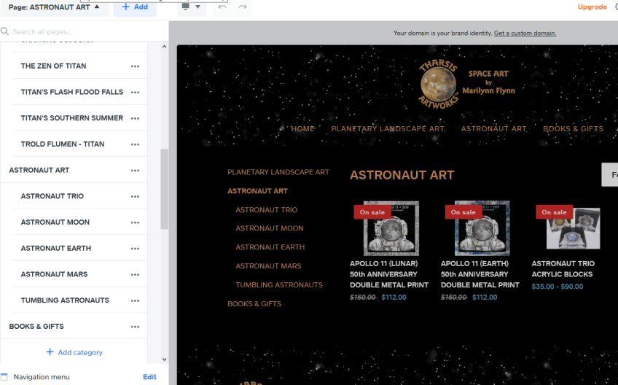
Task: Click ellipsis icon next to BOOKS & GIFTS
Action: [135, 327]
